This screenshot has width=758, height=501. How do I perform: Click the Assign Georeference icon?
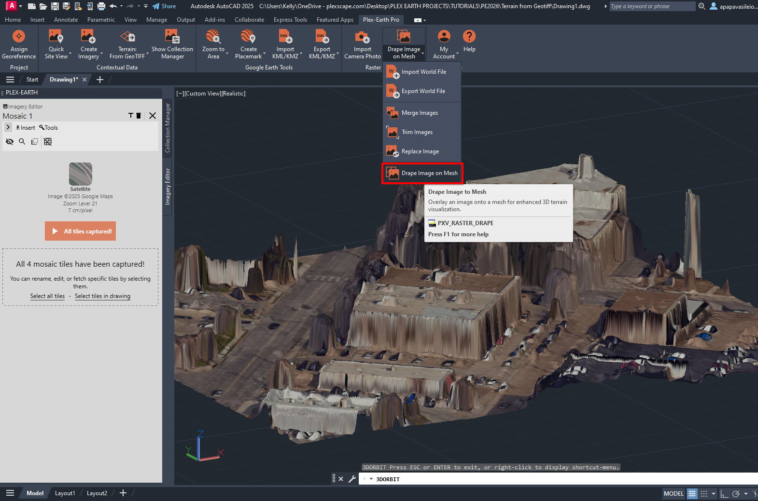(x=19, y=37)
